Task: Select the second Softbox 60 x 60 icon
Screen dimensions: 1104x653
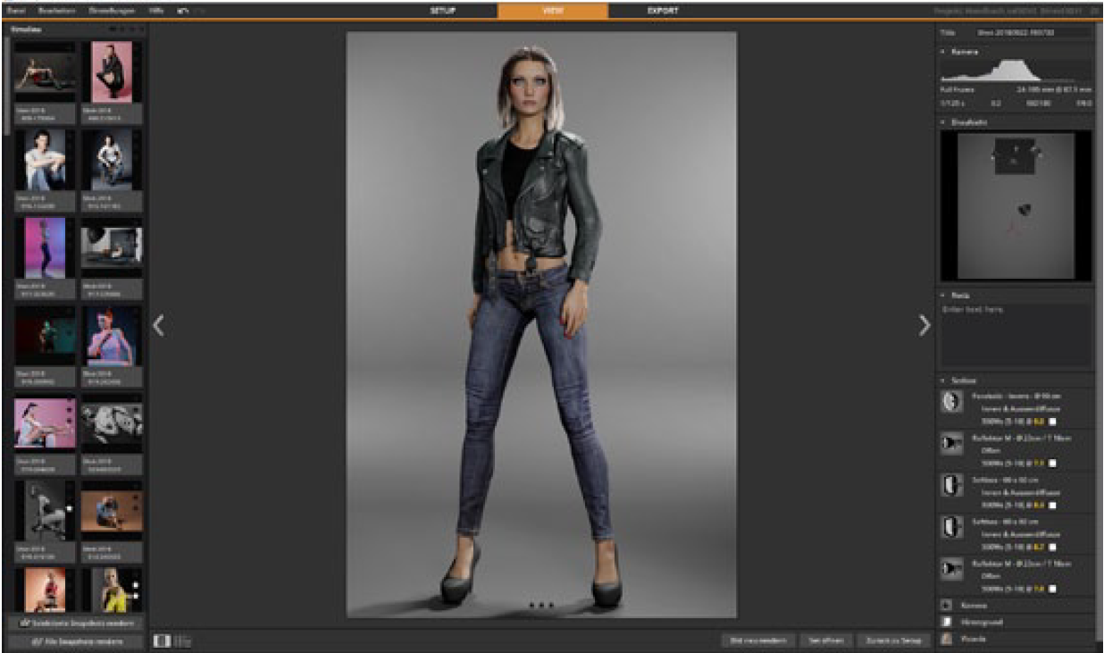Action: tap(951, 527)
